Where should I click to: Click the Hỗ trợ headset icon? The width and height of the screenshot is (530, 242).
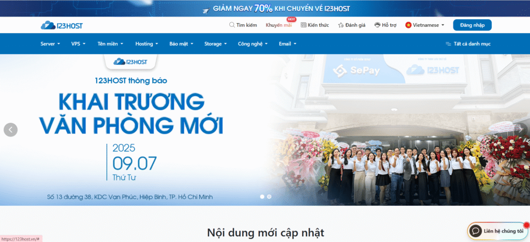377,25
